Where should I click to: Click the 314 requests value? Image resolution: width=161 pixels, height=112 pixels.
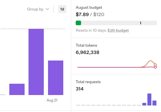80,89
